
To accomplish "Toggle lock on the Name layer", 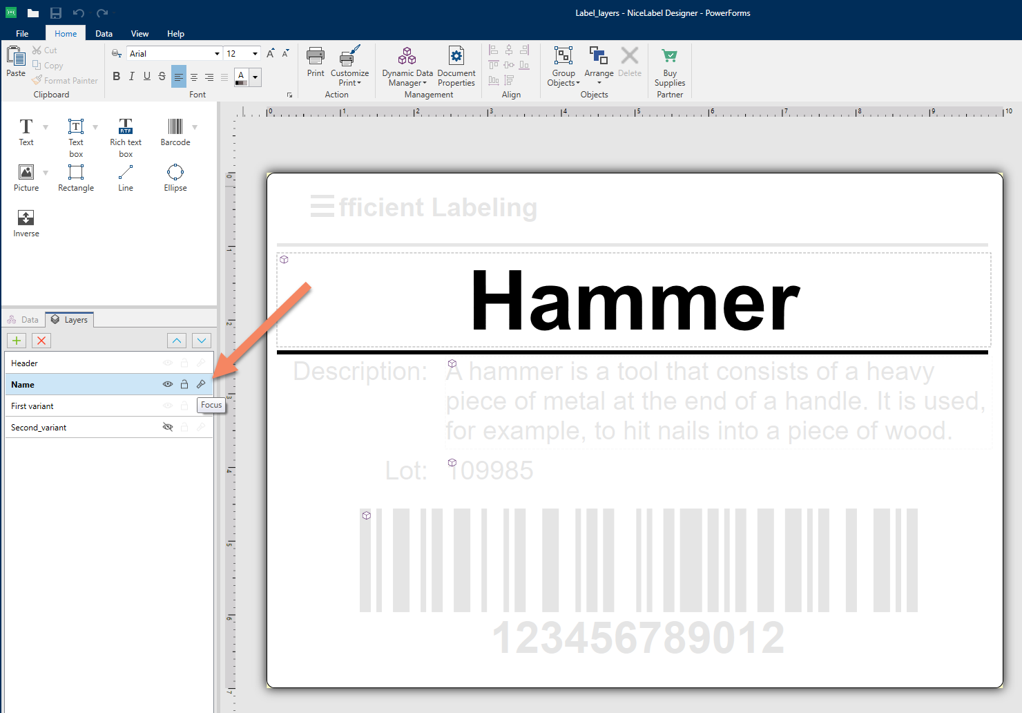I will pyautogui.click(x=184, y=384).
